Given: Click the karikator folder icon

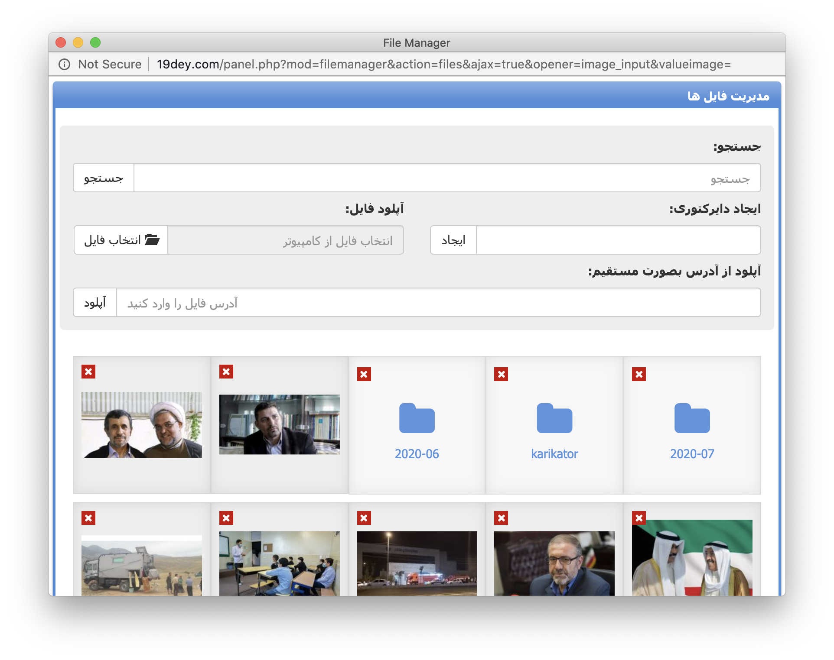Looking at the screenshot, I should (x=554, y=418).
